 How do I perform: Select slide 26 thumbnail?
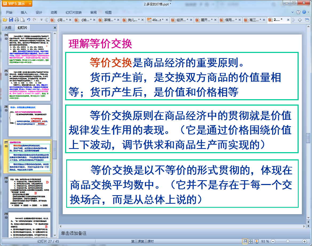pos(29,121)
